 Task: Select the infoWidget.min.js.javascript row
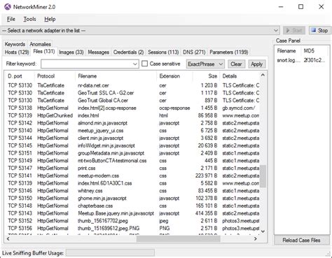point(132,145)
